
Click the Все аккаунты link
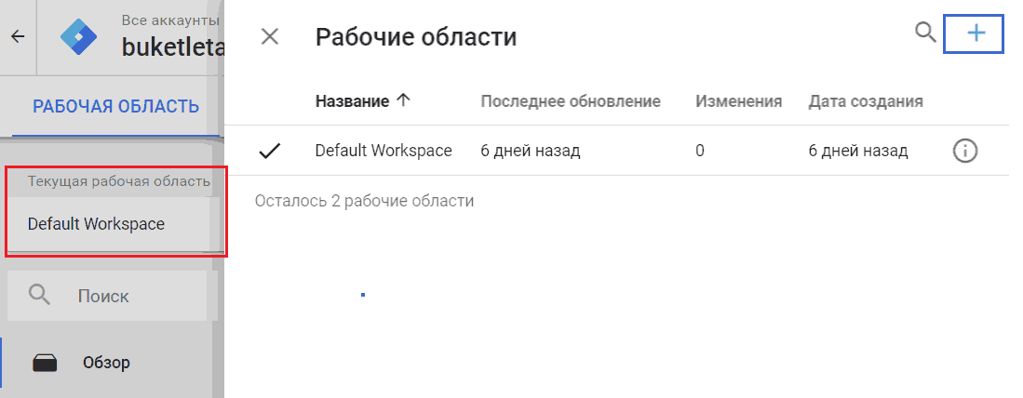coord(170,20)
